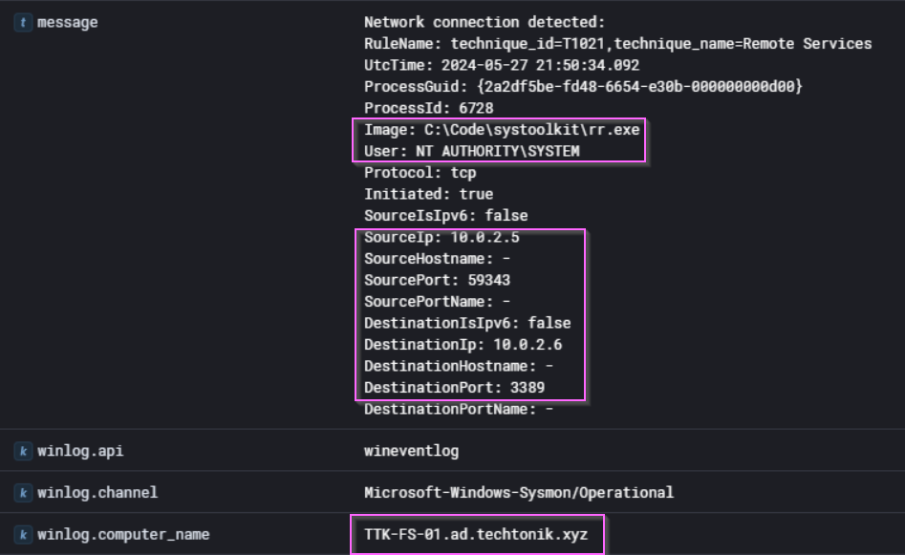Click the keyword icon beside winlog.api
The image size is (905, 555).
(23, 450)
